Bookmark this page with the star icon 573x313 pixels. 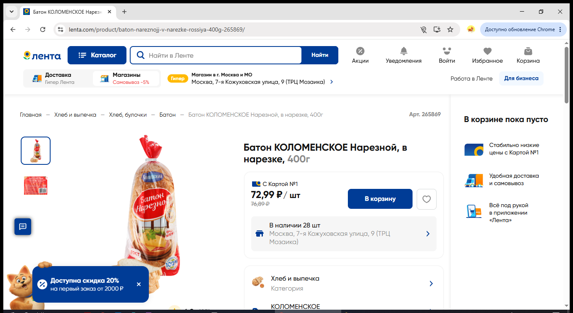click(450, 29)
